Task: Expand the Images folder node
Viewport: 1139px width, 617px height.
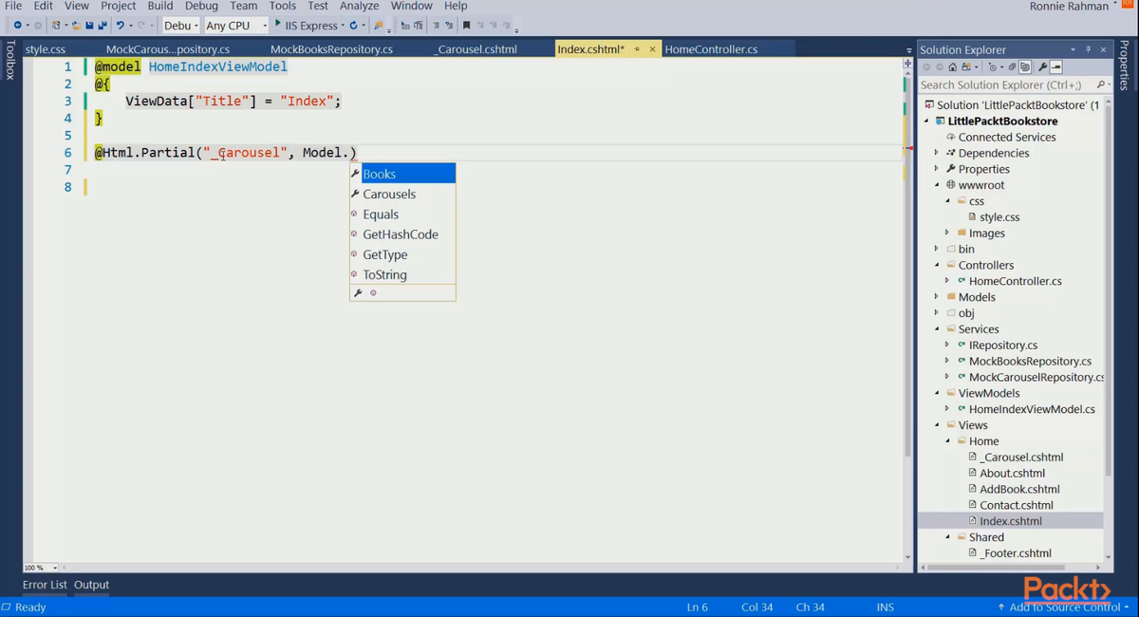Action: 947,233
